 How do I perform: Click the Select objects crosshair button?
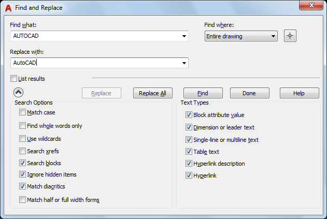pyautogui.click(x=290, y=36)
